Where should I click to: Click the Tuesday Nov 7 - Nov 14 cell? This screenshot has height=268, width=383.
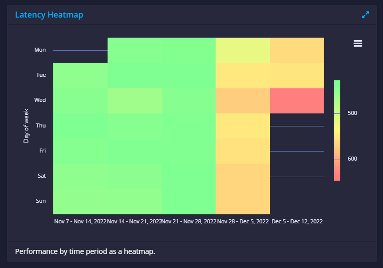(80, 76)
